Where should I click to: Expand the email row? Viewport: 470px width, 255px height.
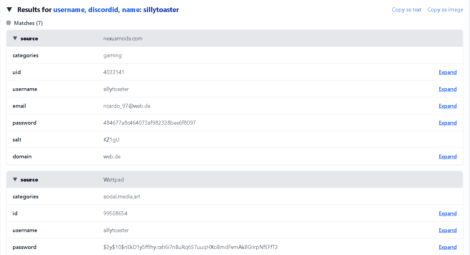(x=447, y=106)
